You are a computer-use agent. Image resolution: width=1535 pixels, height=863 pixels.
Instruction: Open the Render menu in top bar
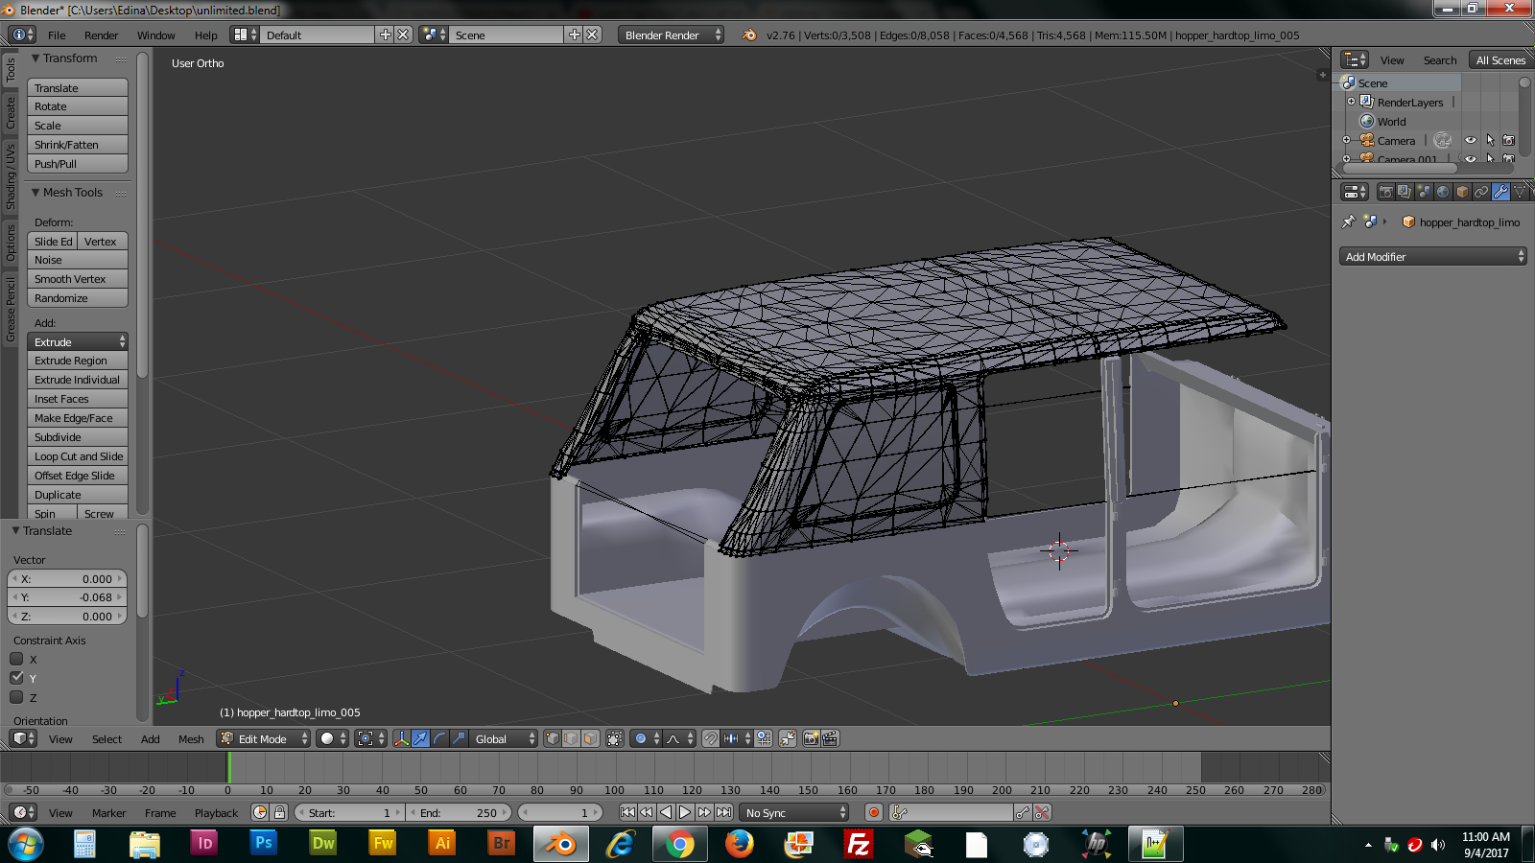coord(101,35)
